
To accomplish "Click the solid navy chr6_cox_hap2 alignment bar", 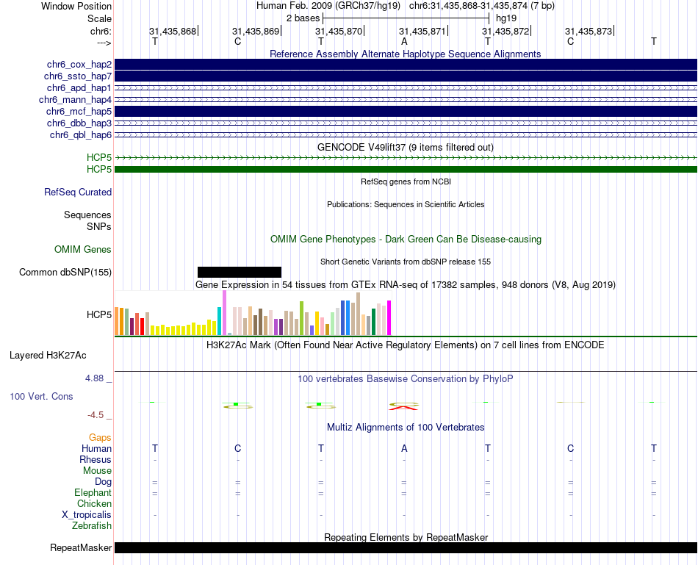I will point(406,65).
